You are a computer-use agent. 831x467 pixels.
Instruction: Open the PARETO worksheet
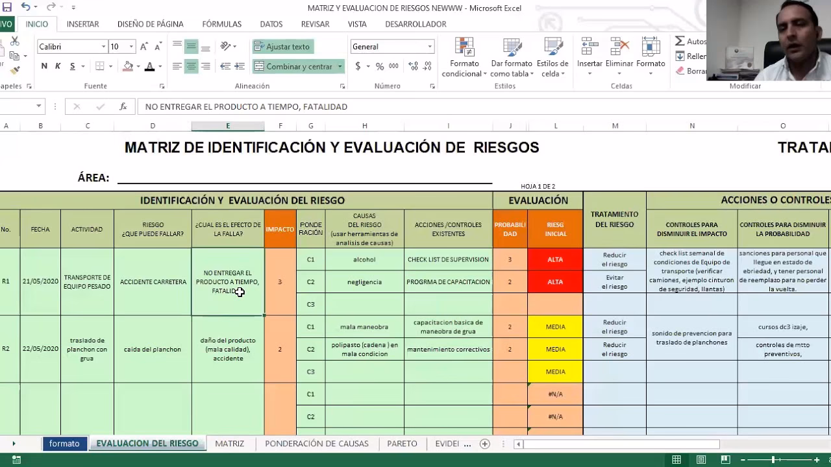click(x=402, y=444)
